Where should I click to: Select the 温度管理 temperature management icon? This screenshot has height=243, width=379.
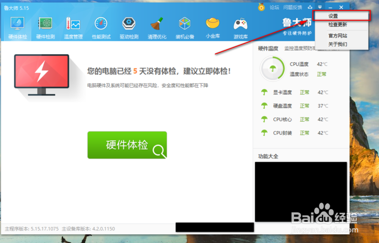pyautogui.click(x=73, y=26)
